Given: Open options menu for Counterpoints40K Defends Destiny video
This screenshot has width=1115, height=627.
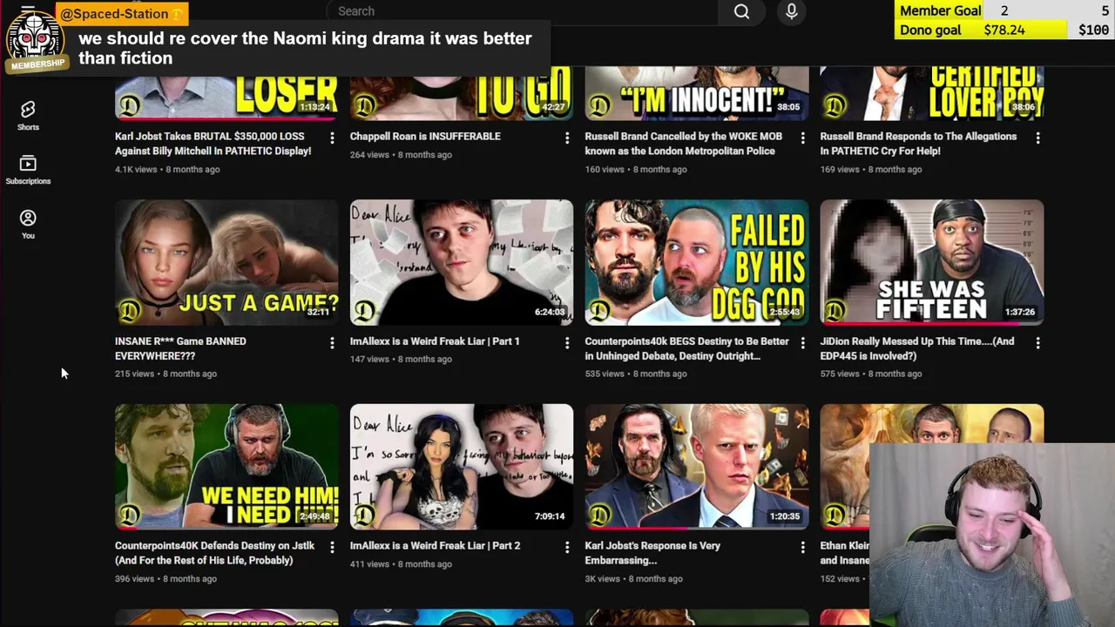Looking at the screenshot, I should (332, 547).
